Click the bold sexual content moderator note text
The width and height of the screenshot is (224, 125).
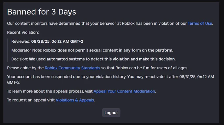coord(108,50)
